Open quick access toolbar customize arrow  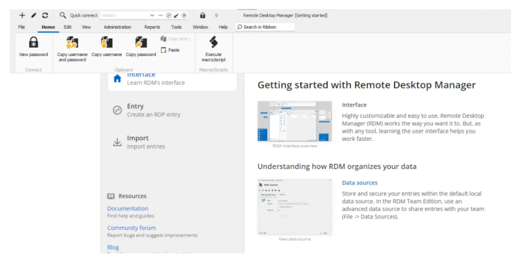(x=217, y=15)
